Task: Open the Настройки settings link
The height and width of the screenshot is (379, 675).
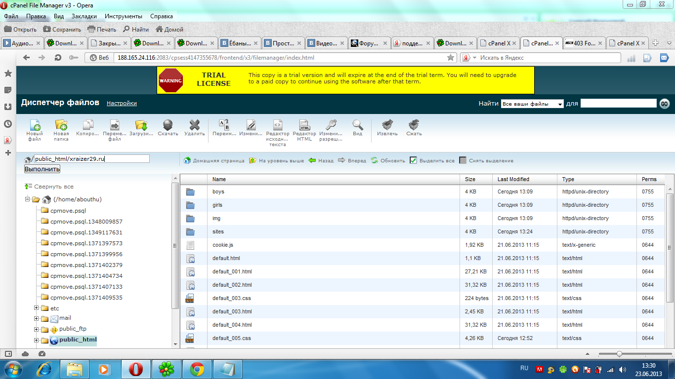Action: (122, 103)
